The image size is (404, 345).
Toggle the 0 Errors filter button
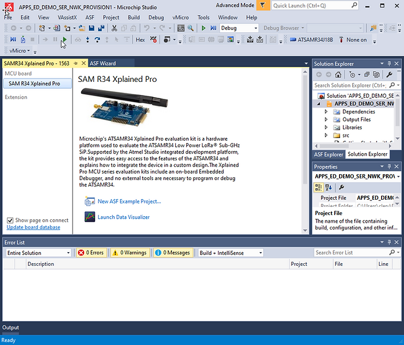point(91,253)
